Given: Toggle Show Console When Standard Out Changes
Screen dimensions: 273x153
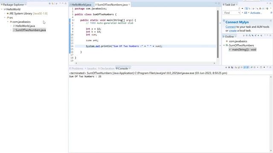Looking at the screenshot, I should click(244, 67).
